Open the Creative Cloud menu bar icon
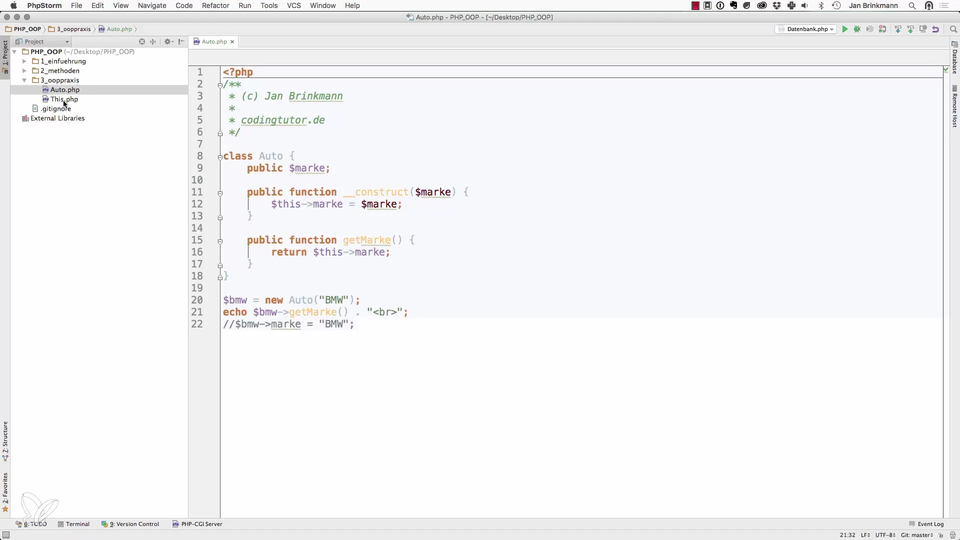Viewport: 960px width, 540px height. 762,5
